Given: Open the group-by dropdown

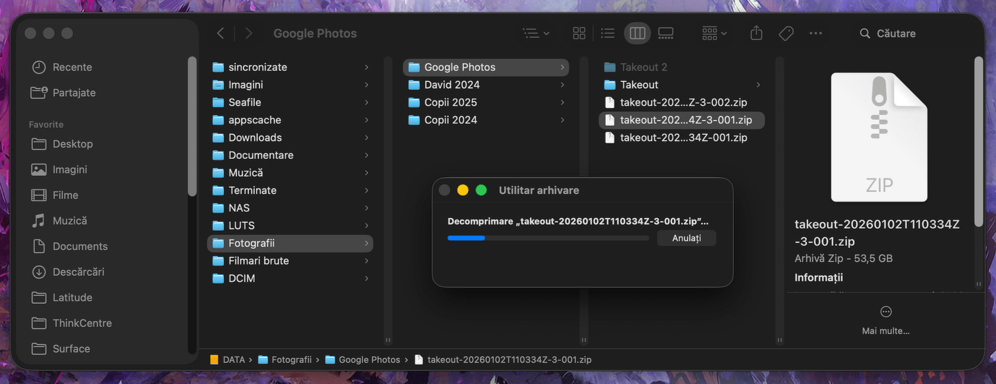Looking at the screenshot, I should [714, 33].
